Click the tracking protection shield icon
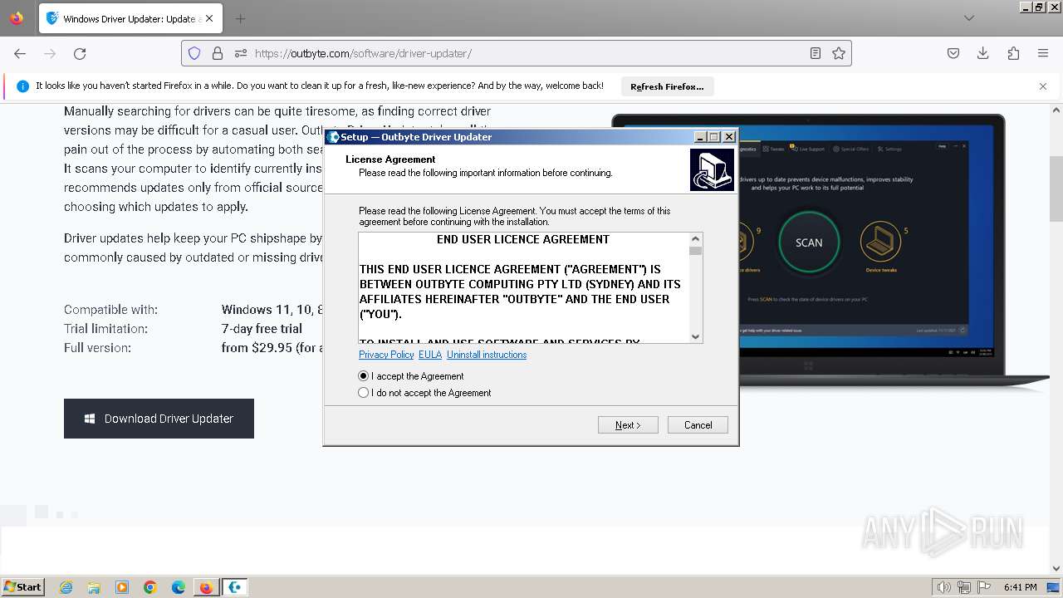Viewport: 1063px width, 598px height. click(194, 53)
